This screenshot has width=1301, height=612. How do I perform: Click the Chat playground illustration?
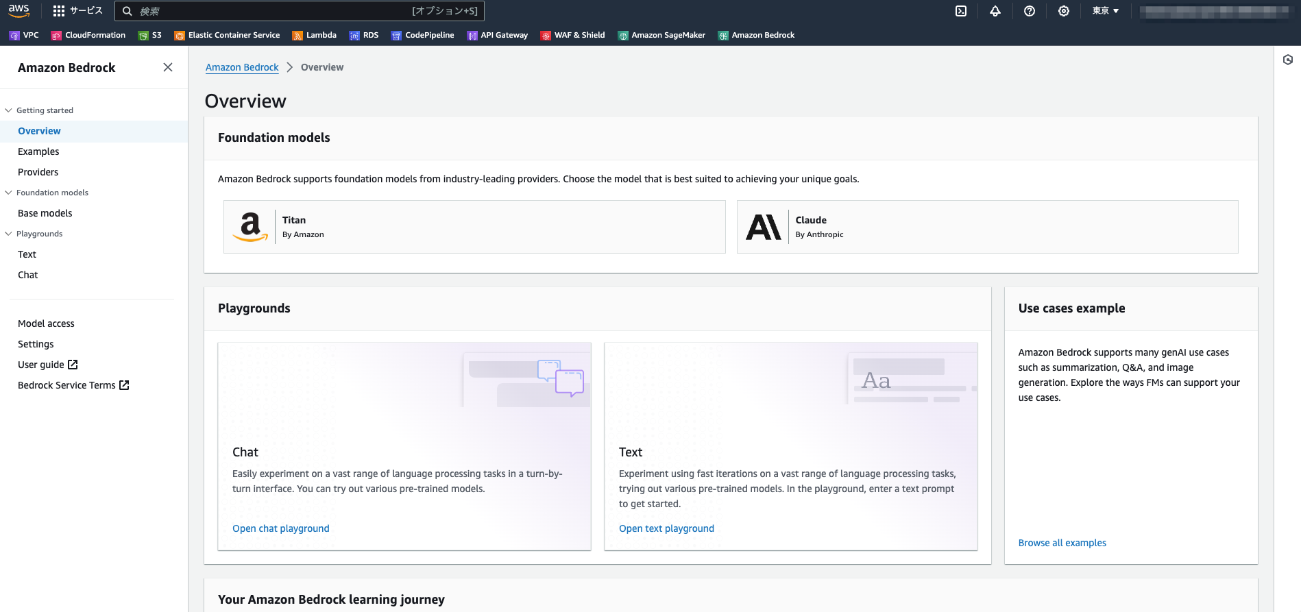click(526, 380)
